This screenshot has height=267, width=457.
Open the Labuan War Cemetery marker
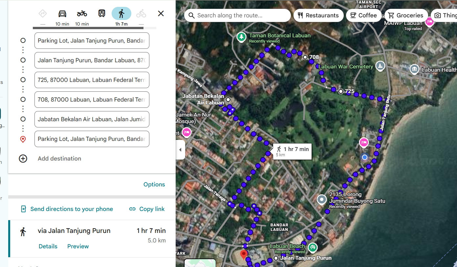380,66
